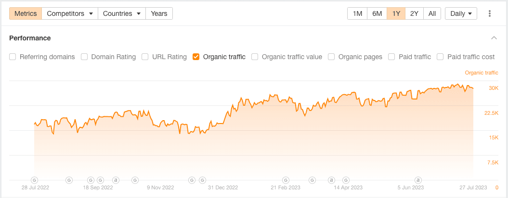Switch to the Years tab

click(x=159, y=13)
